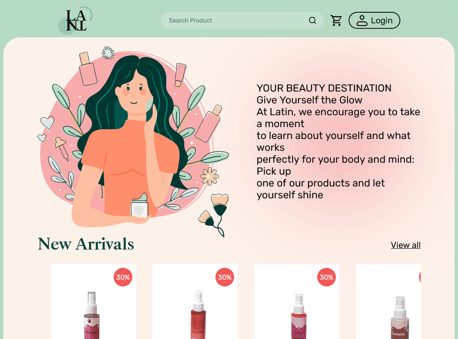This screenshot has height=339, width=458.
Task: Click the partially visible fourth discount badge
Action: [420, 277]
